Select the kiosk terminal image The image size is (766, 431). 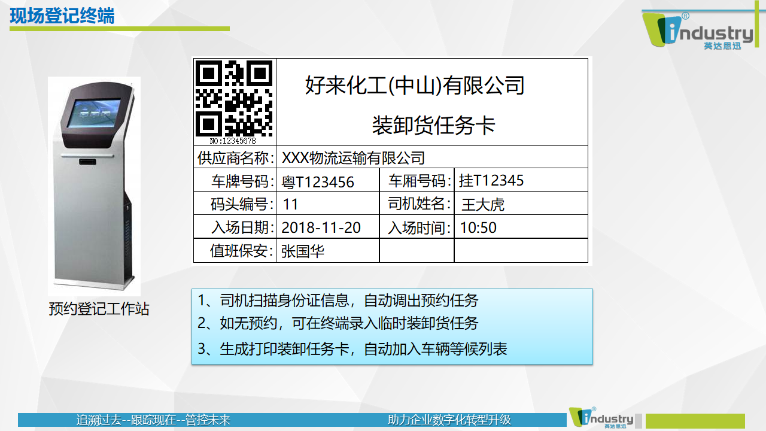[94, 186]
